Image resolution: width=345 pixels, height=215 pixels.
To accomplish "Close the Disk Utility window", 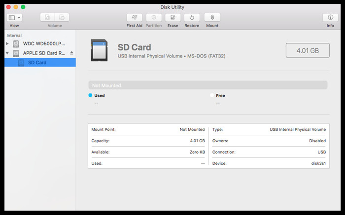I will point(8,7).
